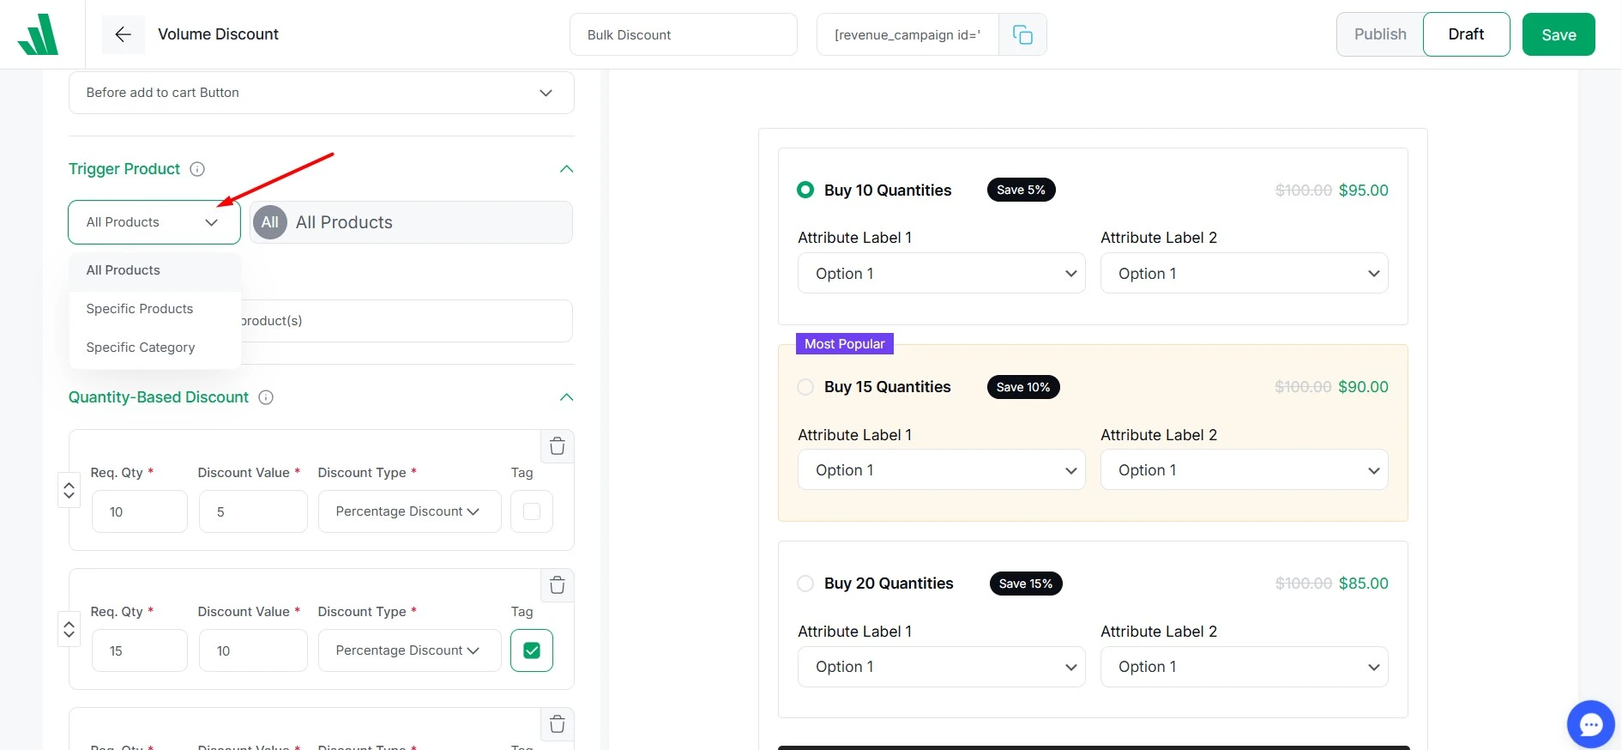Screen dimensions: 1622x750
Task: Collapse the Quantity-Based Discount section
Action: pos(566,397)
